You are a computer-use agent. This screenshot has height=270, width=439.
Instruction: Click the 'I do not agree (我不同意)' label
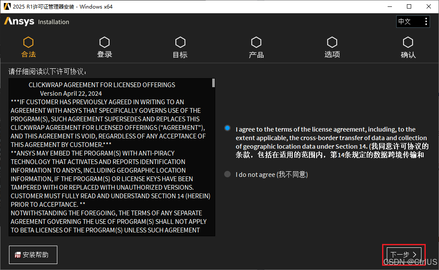pyautogui.click(x=272, y=175)
